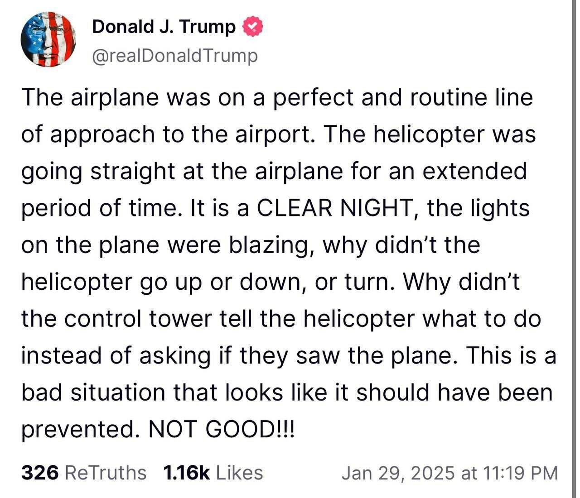Open the @realDonaldTrump handle link

(x=175, y=56)
